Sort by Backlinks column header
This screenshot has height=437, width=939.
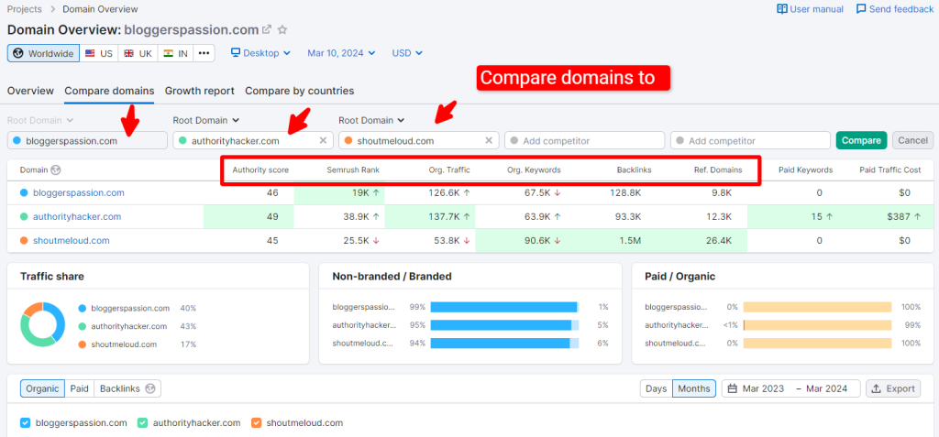click(x=635, y=170)
